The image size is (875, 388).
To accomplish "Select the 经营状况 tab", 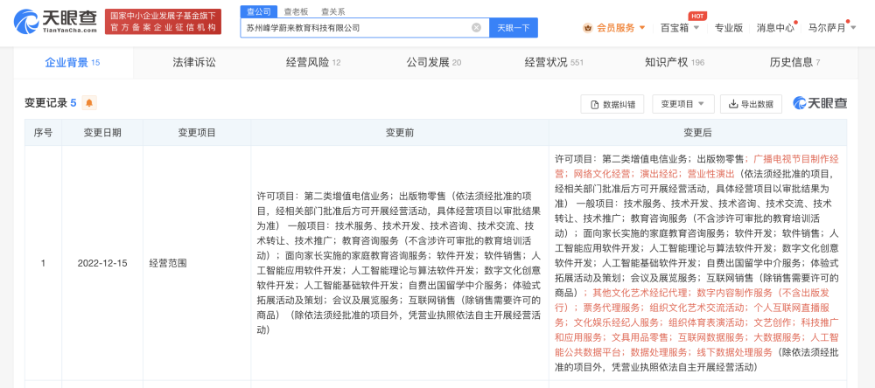I will (x=554, y=62).
